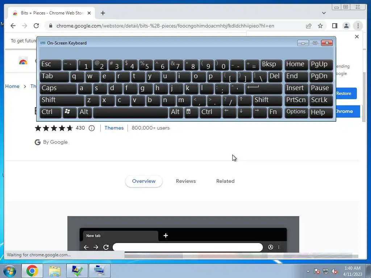371x278 pixels.
Task: Click the rating info icon
Action: (x=92, y=128)
